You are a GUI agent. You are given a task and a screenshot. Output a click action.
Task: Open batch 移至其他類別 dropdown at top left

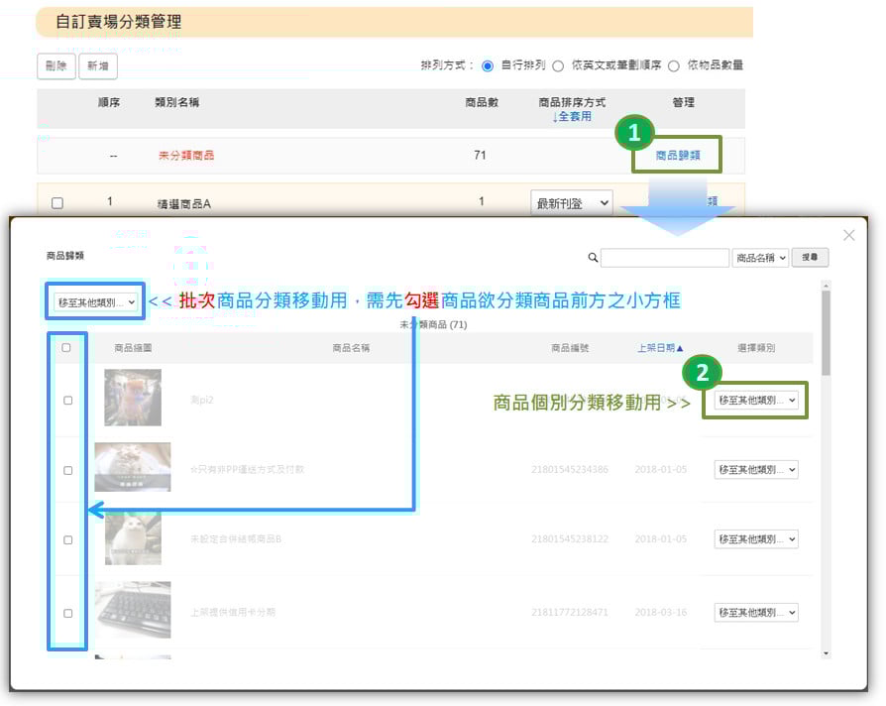96,302
